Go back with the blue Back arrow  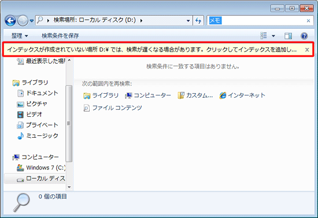coord(10,20)
